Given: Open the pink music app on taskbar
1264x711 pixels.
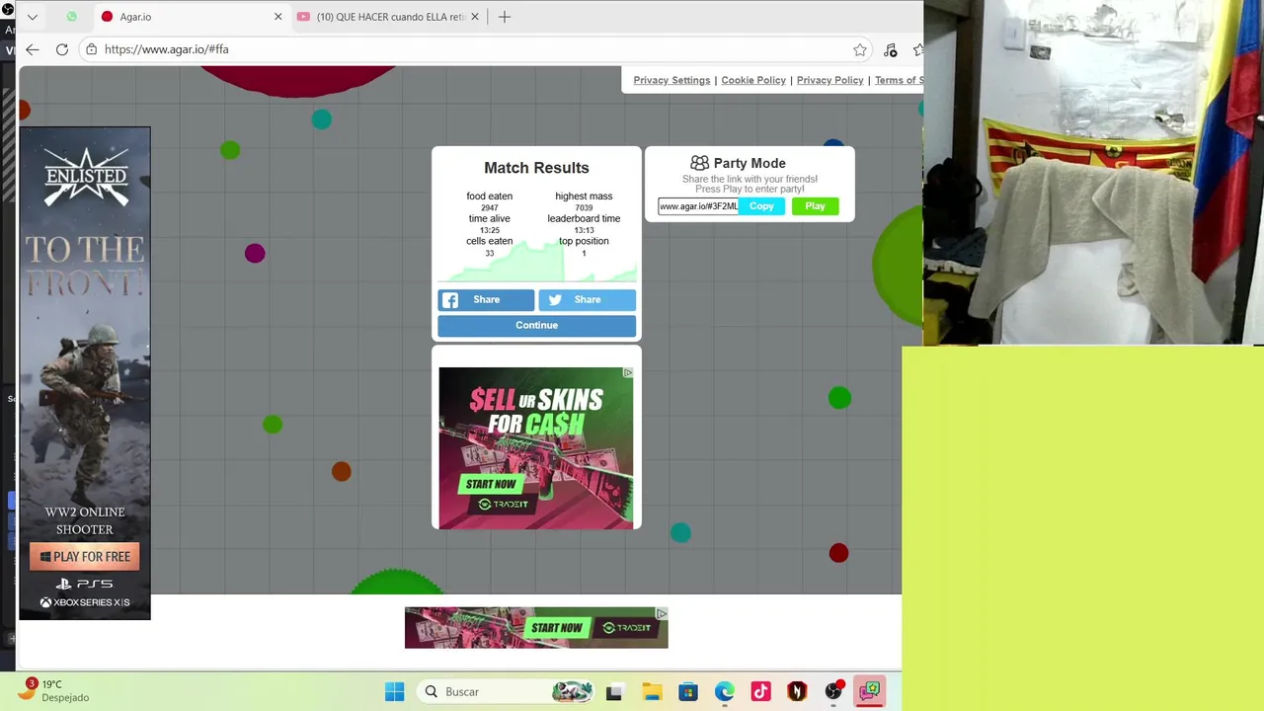Looking at the screenshot, I should coord(760,692).
